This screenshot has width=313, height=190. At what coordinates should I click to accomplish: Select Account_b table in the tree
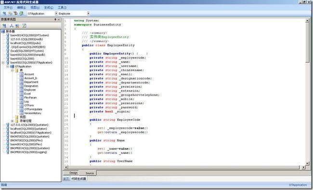pos(30,78)
